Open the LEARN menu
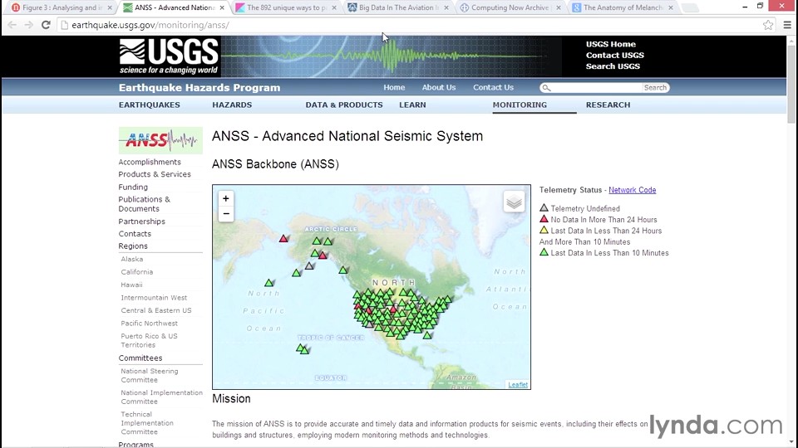798x448 pixels. pyautogui.click(x=412, y=105)
